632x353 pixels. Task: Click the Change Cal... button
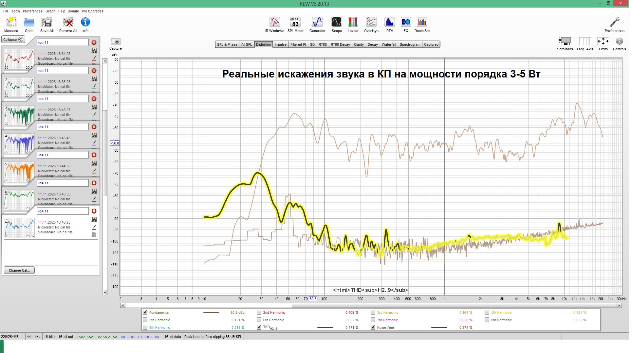pyautogui.click(x=19, y=270)
